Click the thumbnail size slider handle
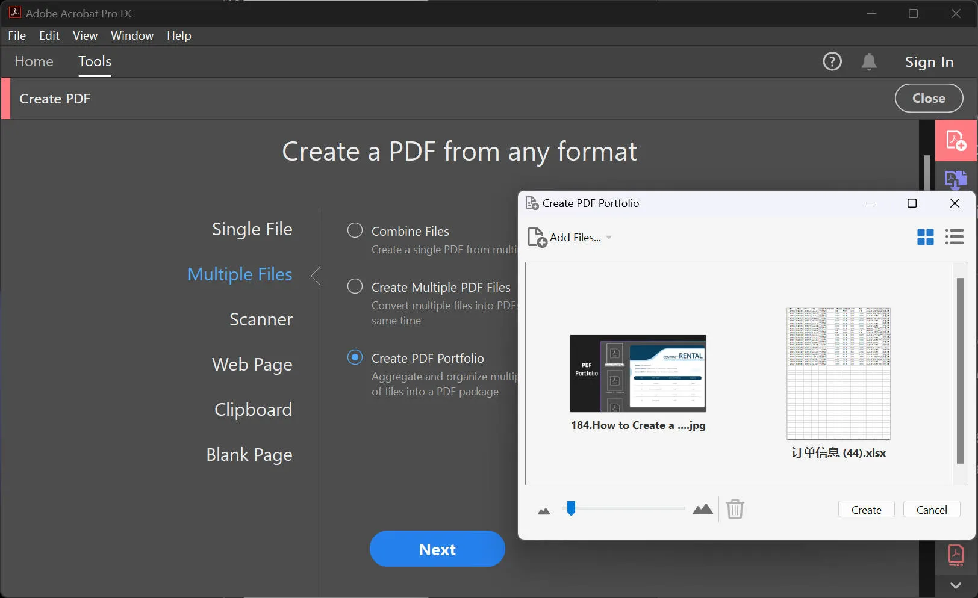Screen dimensions: 978x598 click(571, 508)
